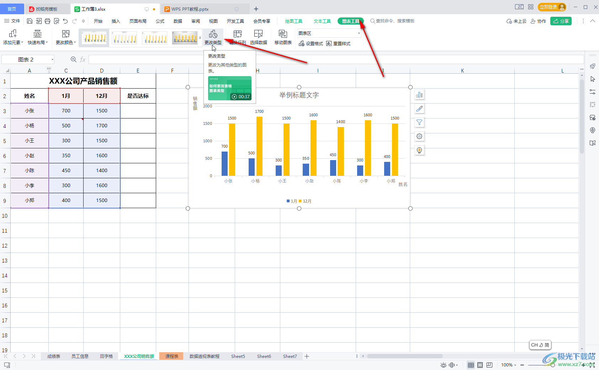
Task: Click the chart title 举例标题文字
Action: click(299, 95)
